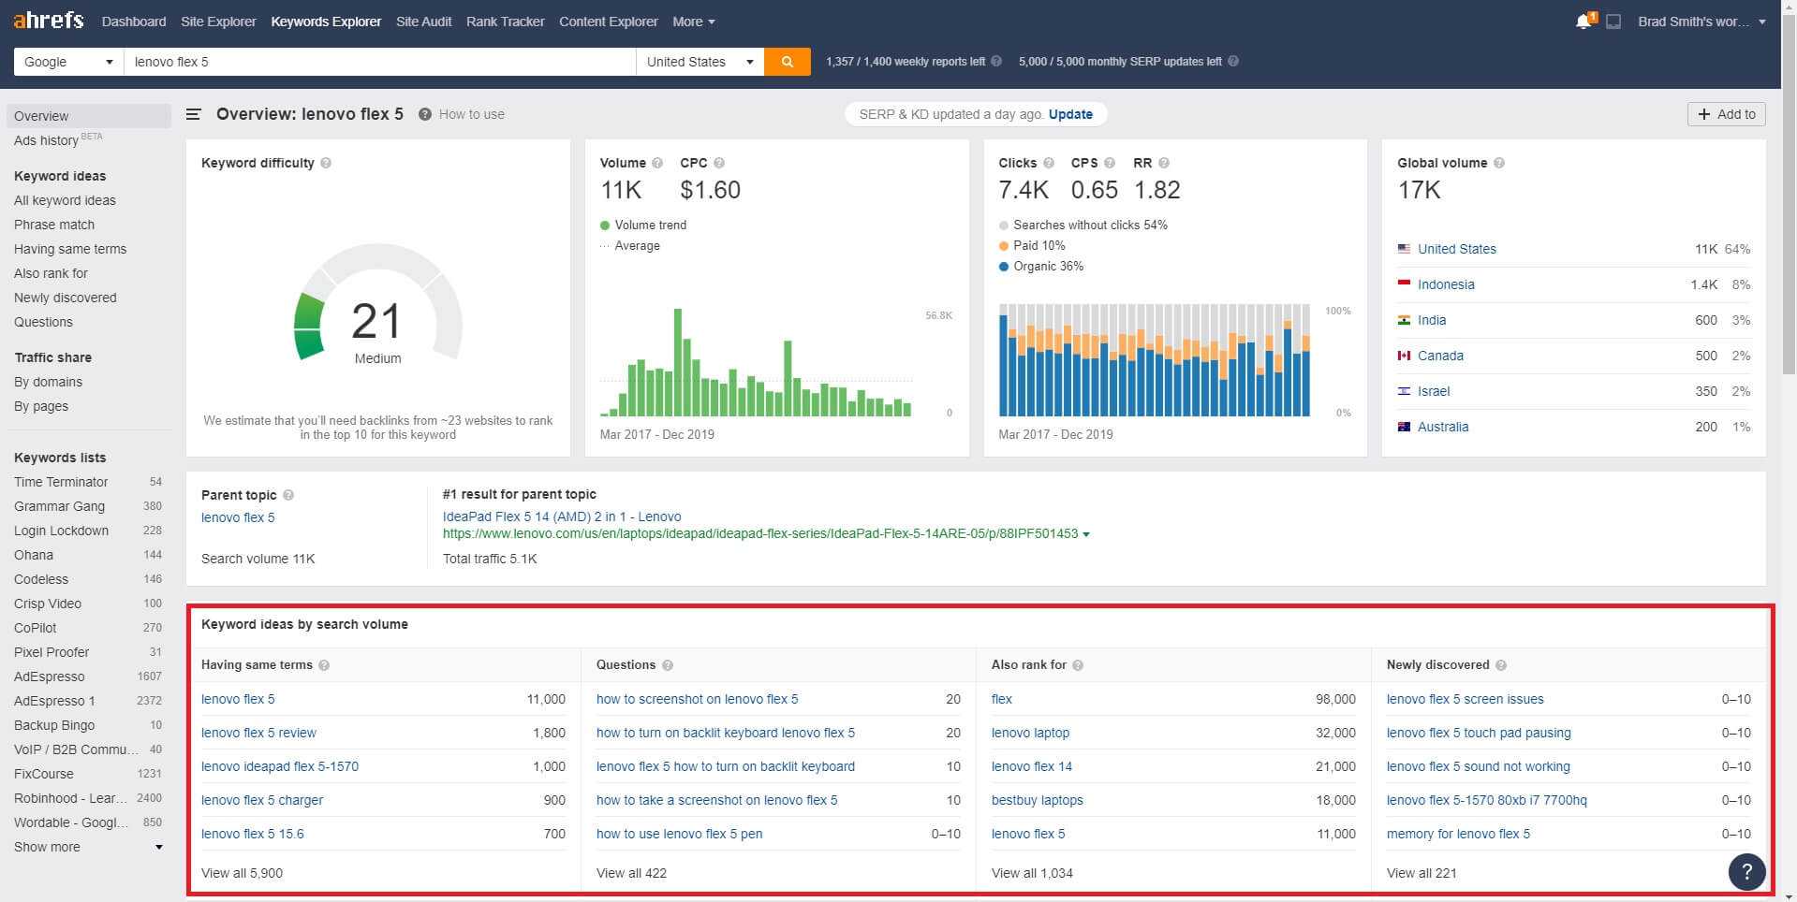Open the Google search engine dropdown
This screenshot has width=1797, height=902.
68,62
